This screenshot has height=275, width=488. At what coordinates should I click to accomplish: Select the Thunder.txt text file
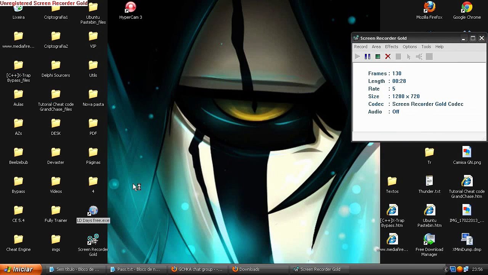[x=429, y=185]
